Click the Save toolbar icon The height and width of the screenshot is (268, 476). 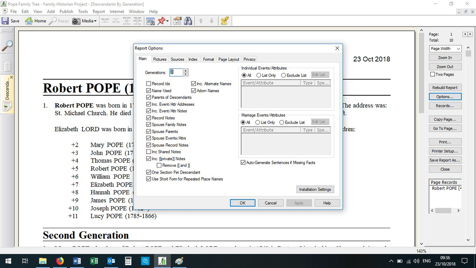click(x=10, y=21)
